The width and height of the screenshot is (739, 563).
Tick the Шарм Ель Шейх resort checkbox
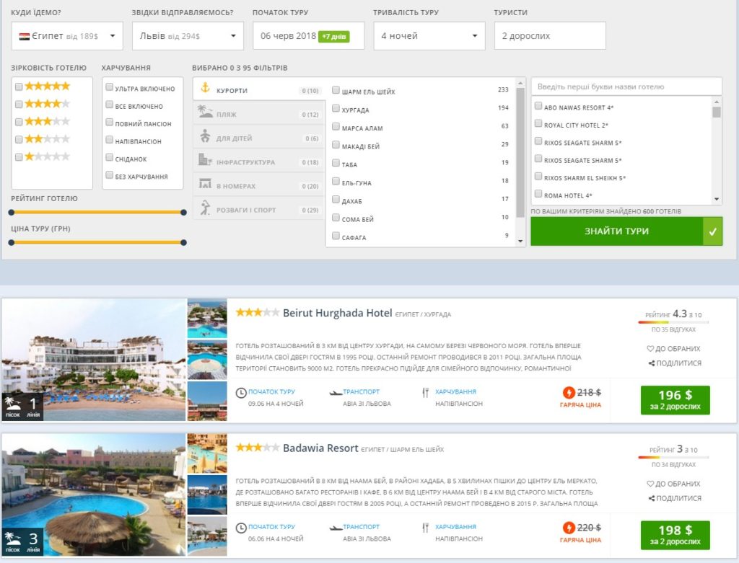tap(336, 90)
